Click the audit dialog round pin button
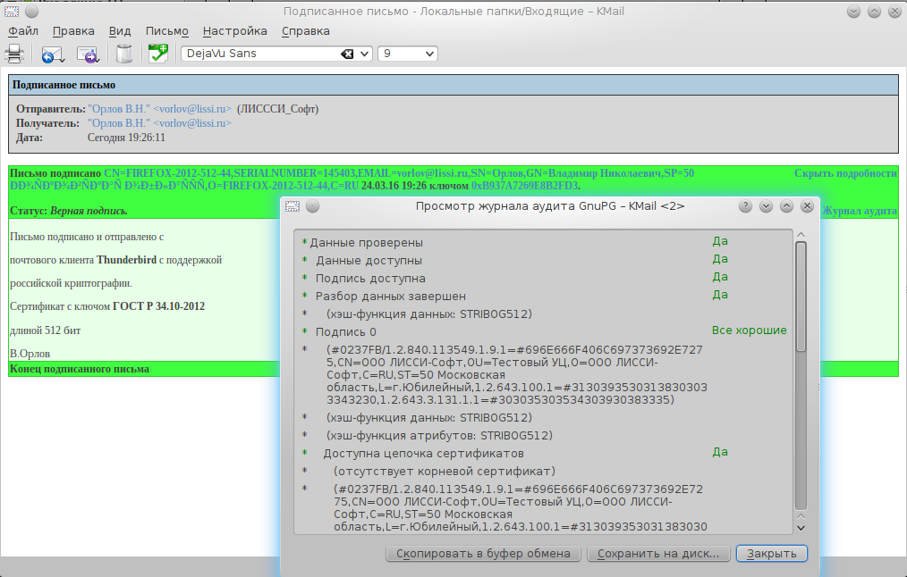 click(x=312, y=206)
